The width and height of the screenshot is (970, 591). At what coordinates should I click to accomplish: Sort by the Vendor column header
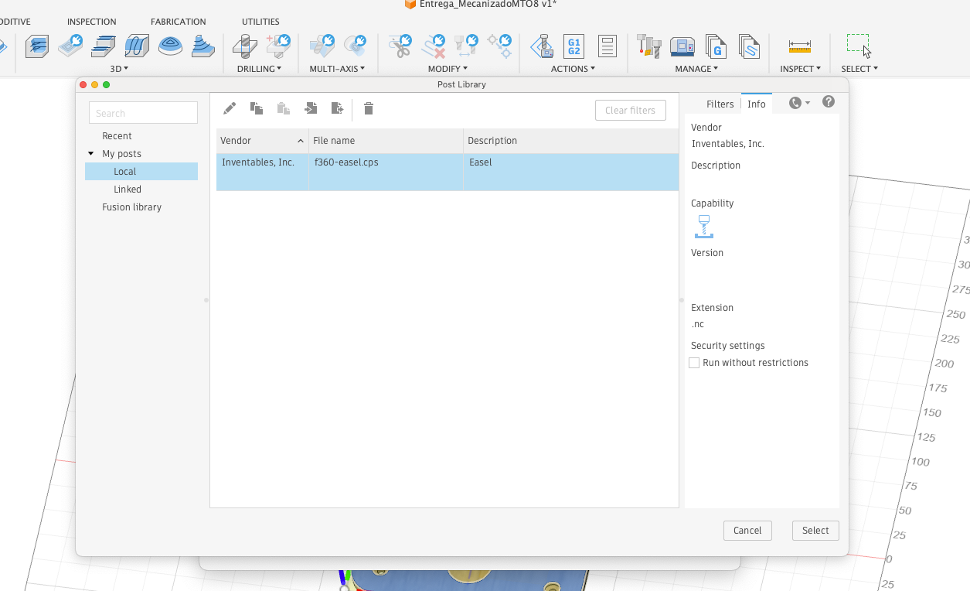(x=262, y=141)
